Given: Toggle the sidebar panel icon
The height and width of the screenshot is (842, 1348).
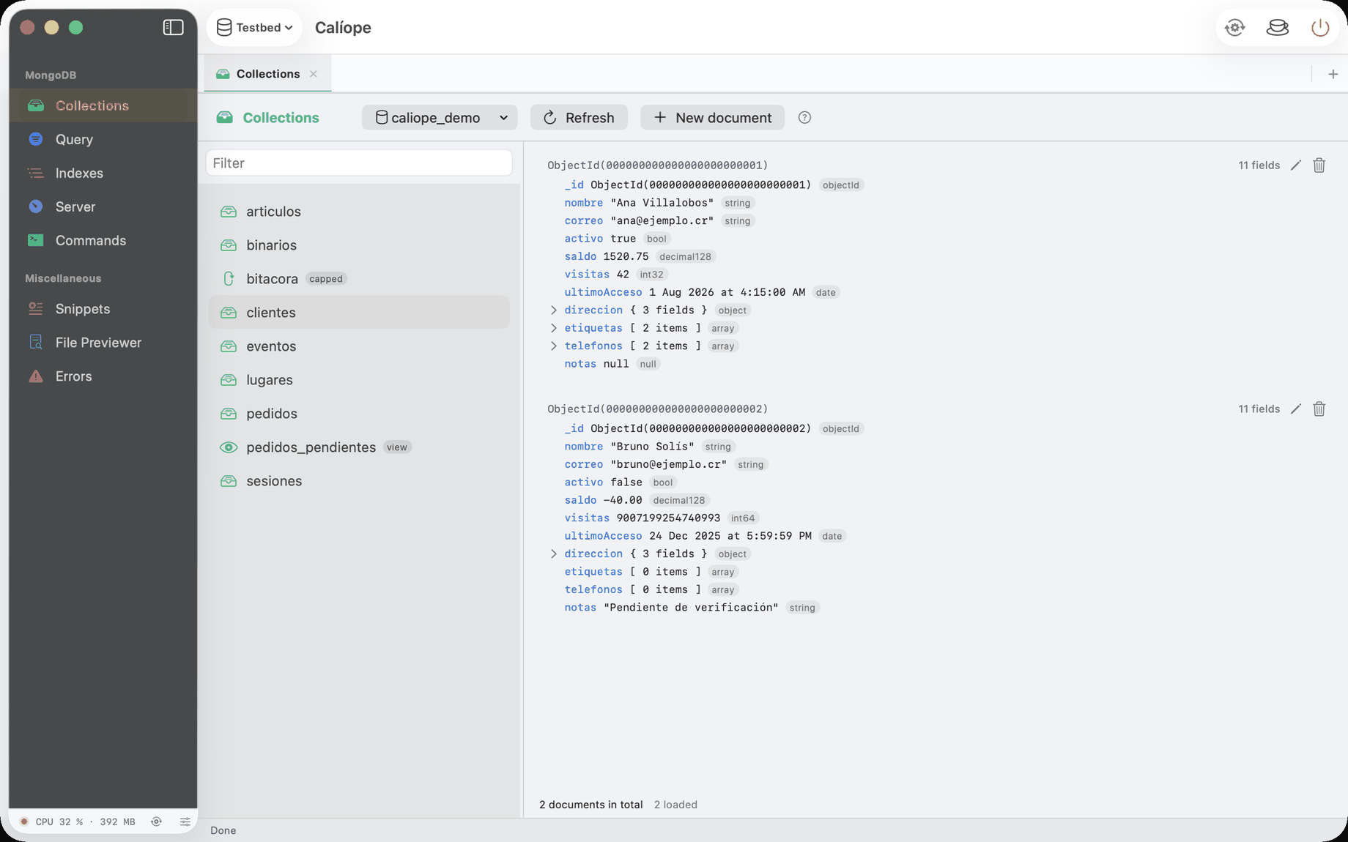Looking at the screenshot, I should pyautogui.click(x=173, y=28).
